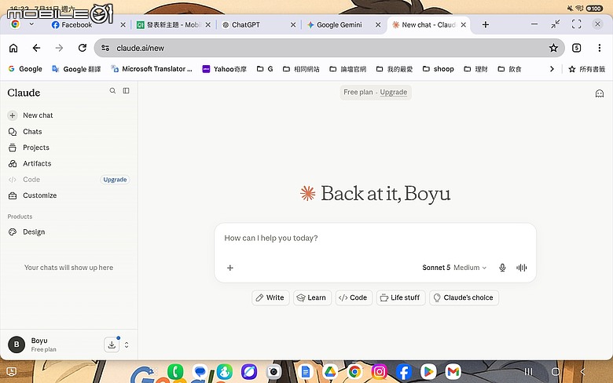Open the Microsoft Translator bookmark
Screen dimensions: 613x383
tap(152, 69)
